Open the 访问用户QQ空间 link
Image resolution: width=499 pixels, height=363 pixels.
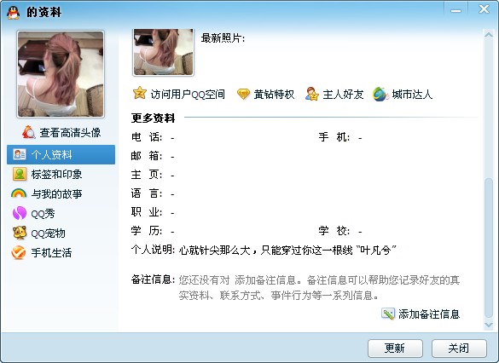click(188, 94)
